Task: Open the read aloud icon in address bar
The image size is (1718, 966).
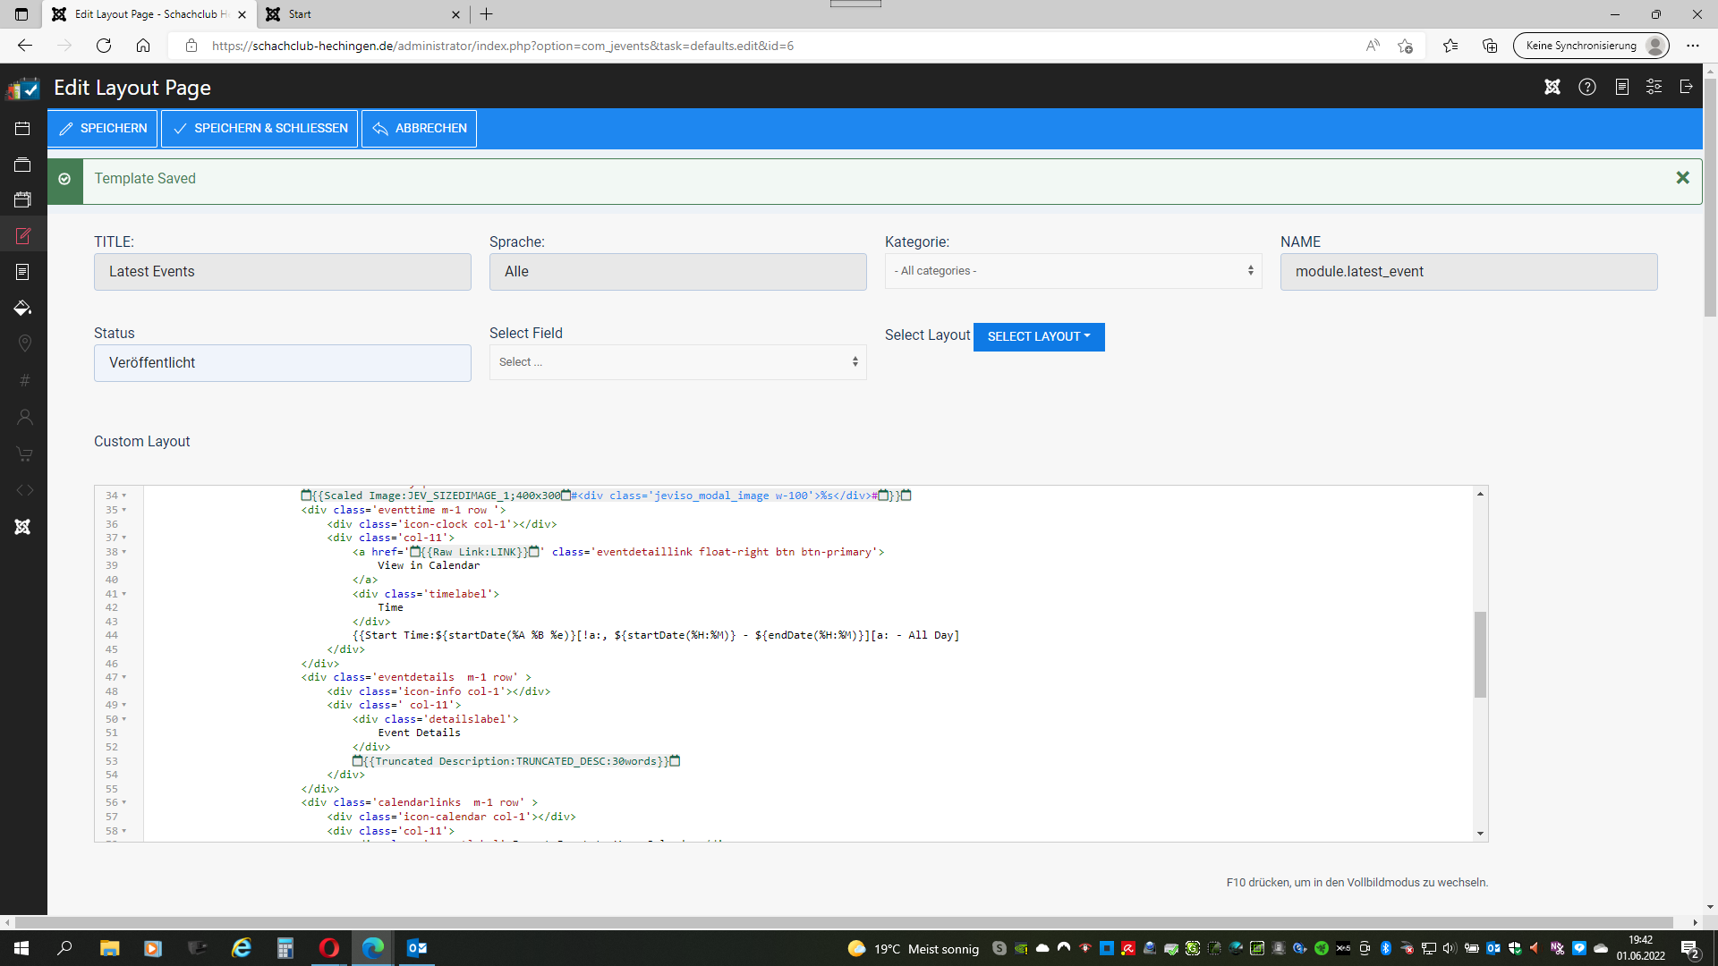Action: click(x=1373, y=46)
